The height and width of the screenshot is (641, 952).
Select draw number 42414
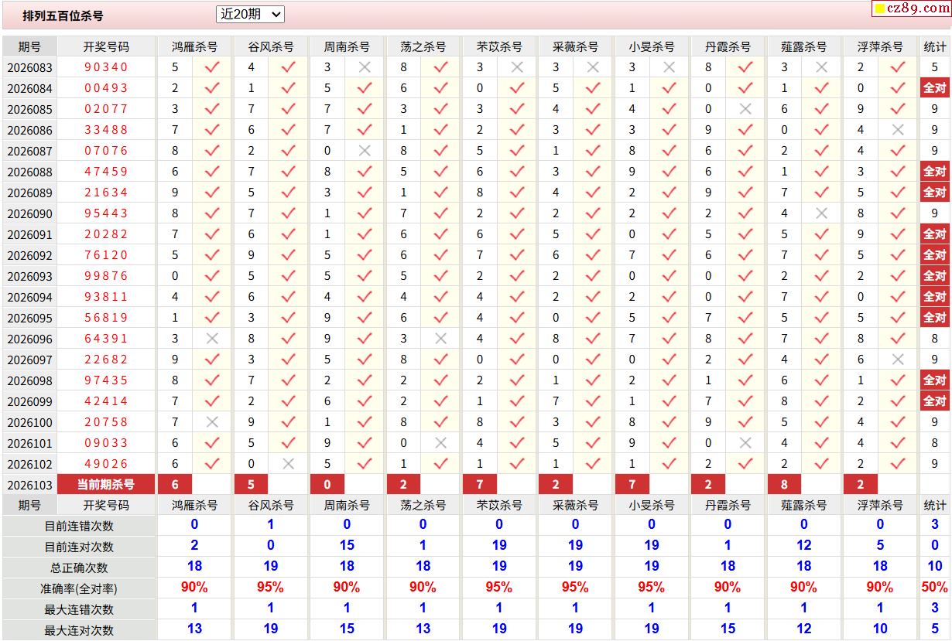tap(107, 401)
